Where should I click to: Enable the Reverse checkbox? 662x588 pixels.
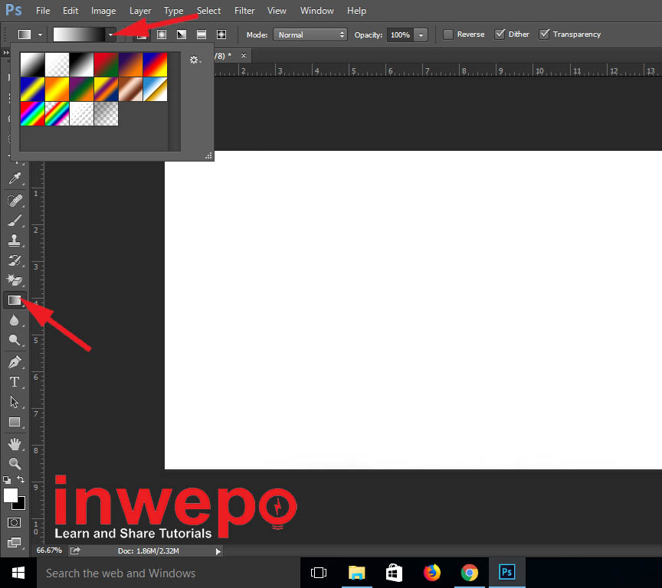[x=448, y=34]
